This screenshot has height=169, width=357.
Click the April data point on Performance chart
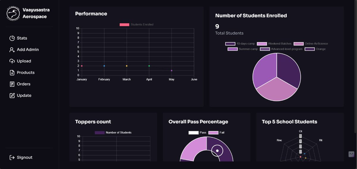149,66
